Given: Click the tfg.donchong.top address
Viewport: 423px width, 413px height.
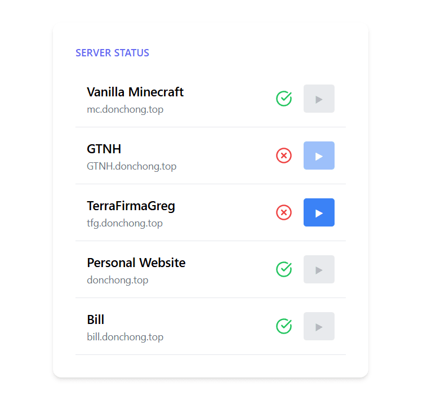Looking at the screenshot, I should point(124,223).
